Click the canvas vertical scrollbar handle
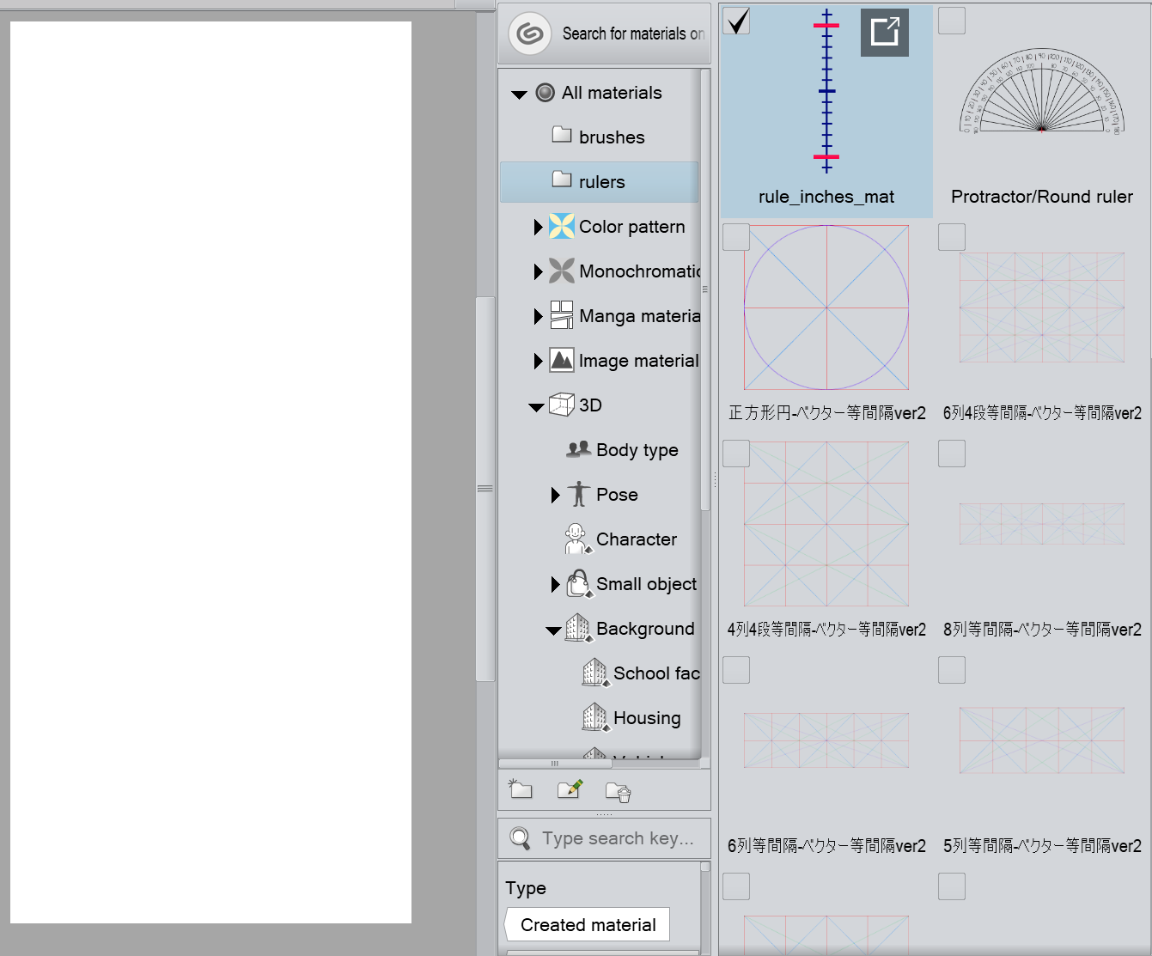 coord(485,489)
